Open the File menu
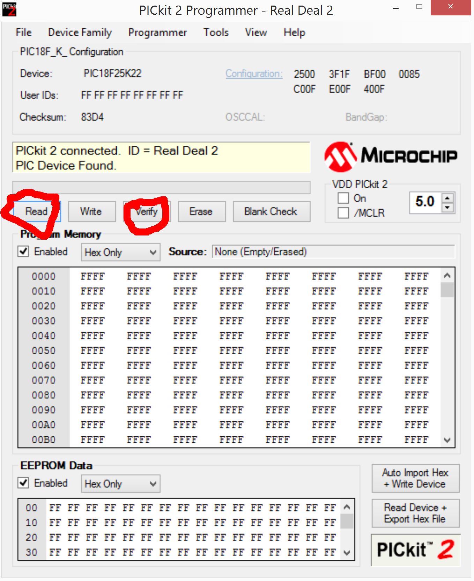Viewport: 474px width, 581px height. tap(24, 32)
